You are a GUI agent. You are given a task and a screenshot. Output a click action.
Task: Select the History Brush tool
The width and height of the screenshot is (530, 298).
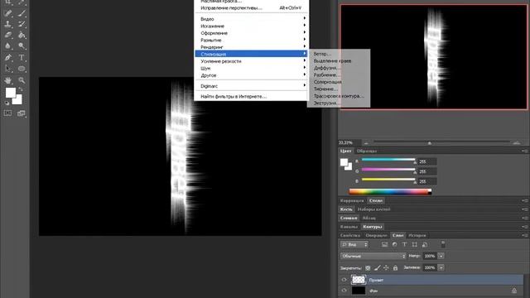tap(22, 24)
